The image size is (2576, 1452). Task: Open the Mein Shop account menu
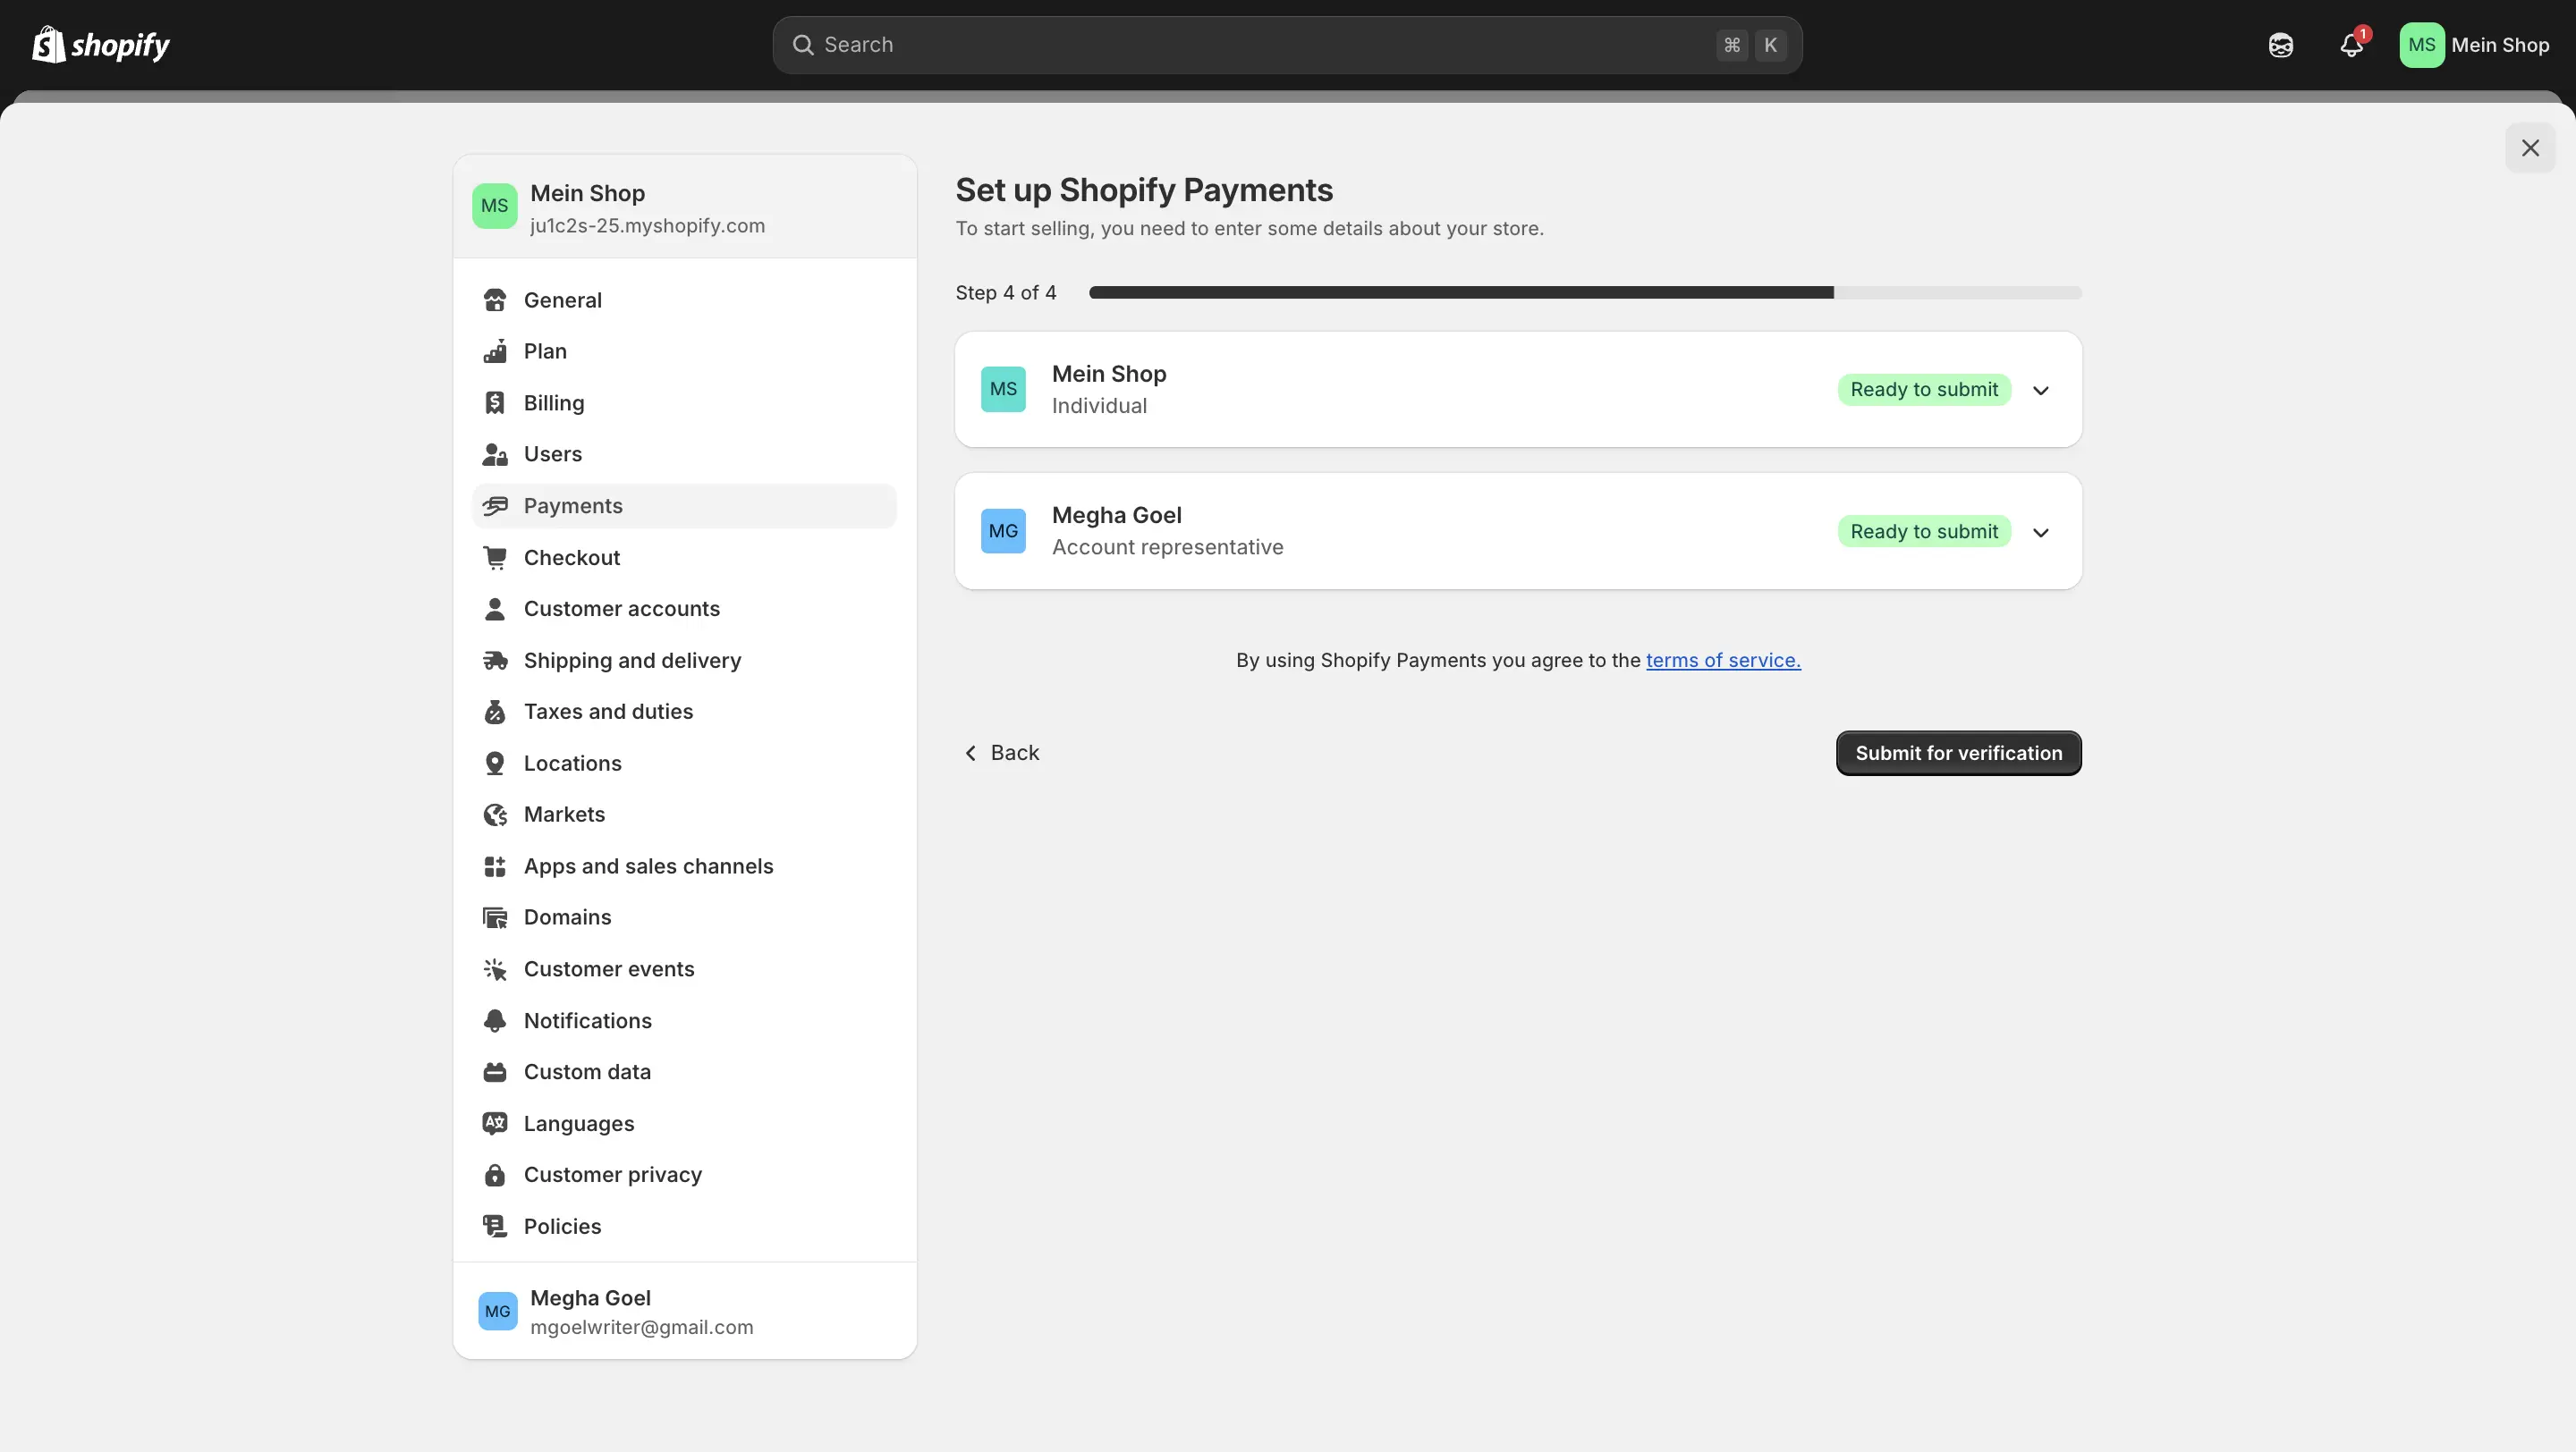(2474, 45)
